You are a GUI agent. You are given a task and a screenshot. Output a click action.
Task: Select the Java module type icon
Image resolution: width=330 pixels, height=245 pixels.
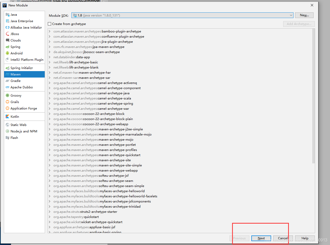point(7,15)
